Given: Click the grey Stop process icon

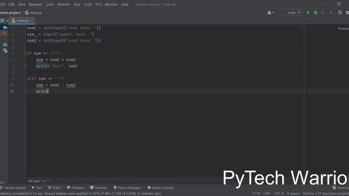Looking at the screenshot, I should 331,13.
